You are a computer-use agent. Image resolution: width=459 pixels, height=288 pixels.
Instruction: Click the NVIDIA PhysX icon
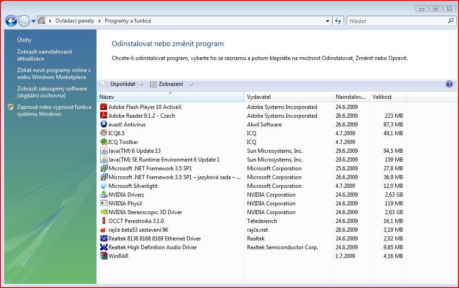click(x=104, y=204)
